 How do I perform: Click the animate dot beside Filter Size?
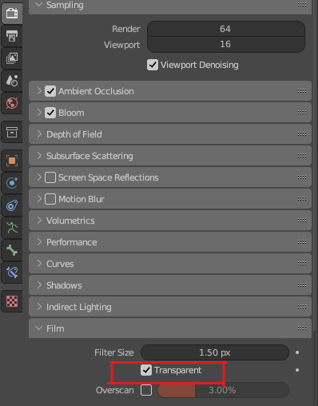click(297, 352)
